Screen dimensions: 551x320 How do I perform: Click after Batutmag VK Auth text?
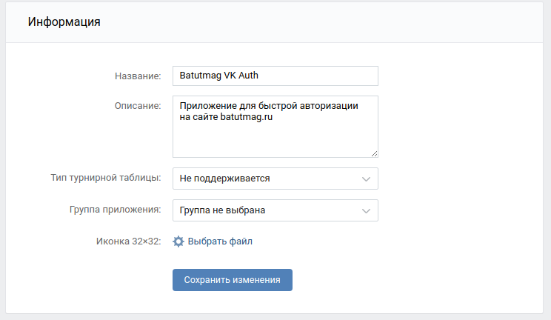(259, 76)
